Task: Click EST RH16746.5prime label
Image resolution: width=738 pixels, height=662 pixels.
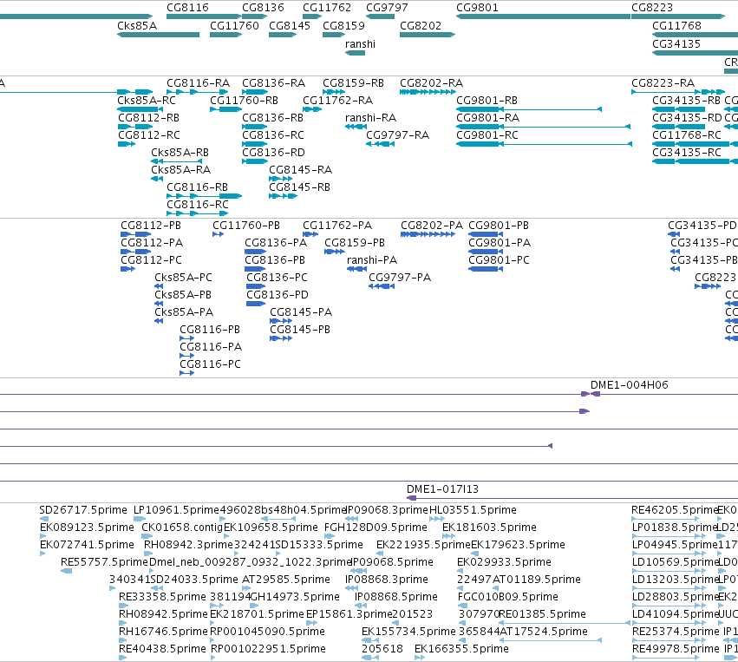Action: (163, 632)
